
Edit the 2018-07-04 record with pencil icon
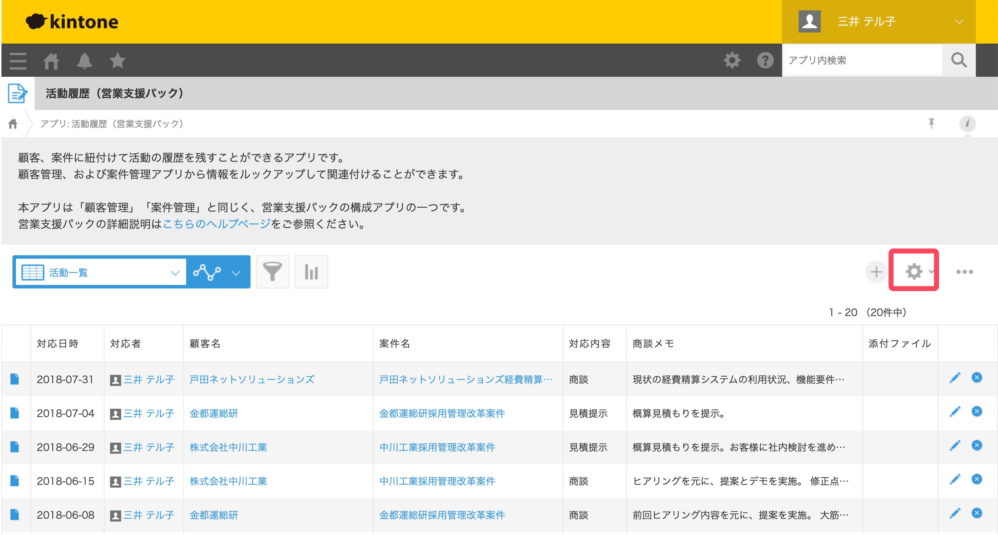tap(955, 411)
